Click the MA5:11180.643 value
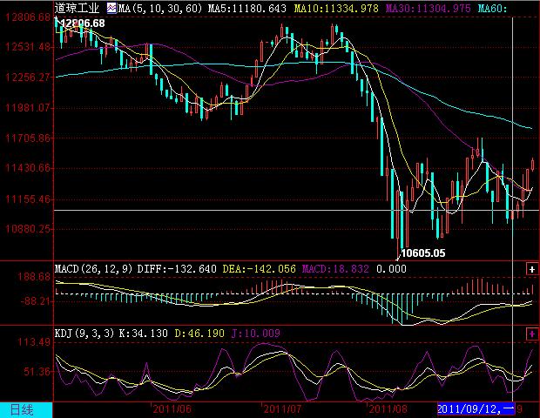 tap(247, 8)
